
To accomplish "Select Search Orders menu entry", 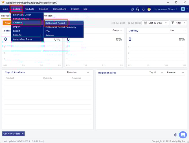I will [21, 19].
